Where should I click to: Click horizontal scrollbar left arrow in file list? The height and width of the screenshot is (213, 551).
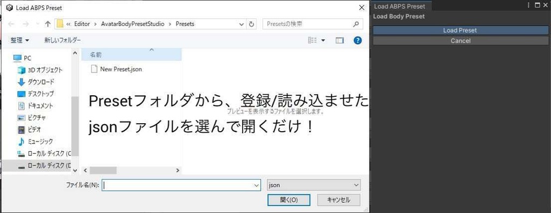coord(84,171)
